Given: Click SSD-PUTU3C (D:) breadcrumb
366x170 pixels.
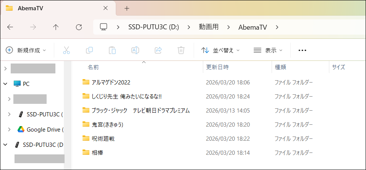Looking at the screenshot, I should [x=154, y=27].
